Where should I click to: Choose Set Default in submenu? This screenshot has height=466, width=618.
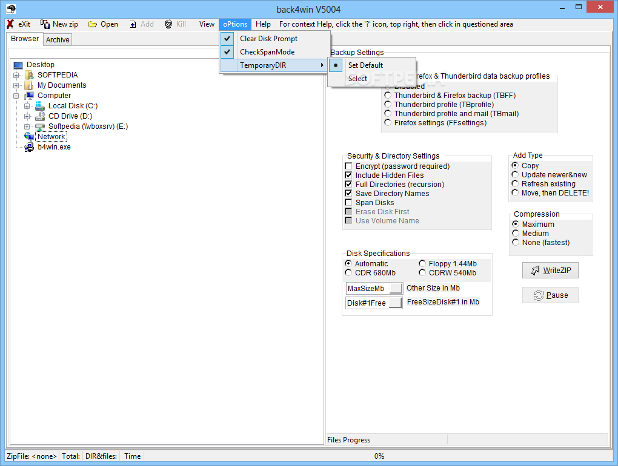tap(371, 65)
